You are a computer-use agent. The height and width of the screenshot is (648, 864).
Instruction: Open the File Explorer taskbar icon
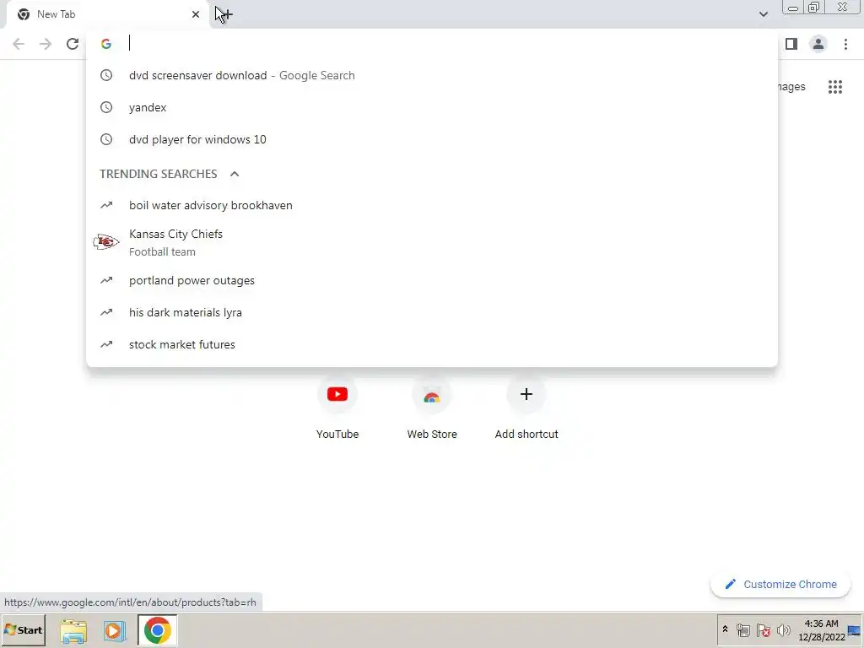coord(73,630)
